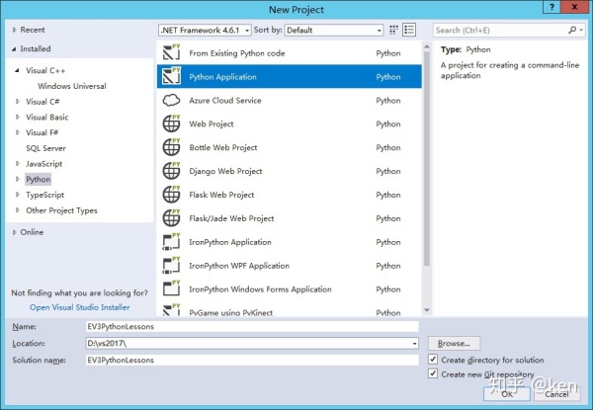Click the Django Web Project globe icon

point(171,171)
